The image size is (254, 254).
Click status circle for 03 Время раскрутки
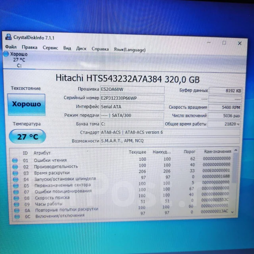coord(15,173)
